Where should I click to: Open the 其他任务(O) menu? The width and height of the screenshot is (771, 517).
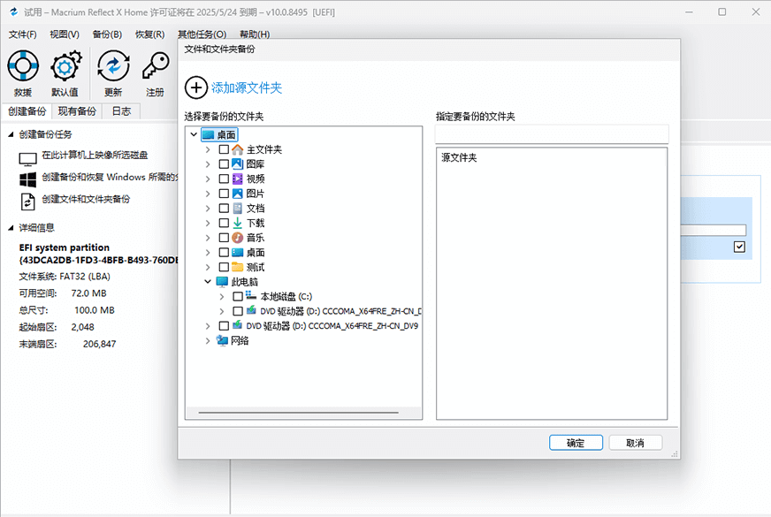tap(202, 34)
